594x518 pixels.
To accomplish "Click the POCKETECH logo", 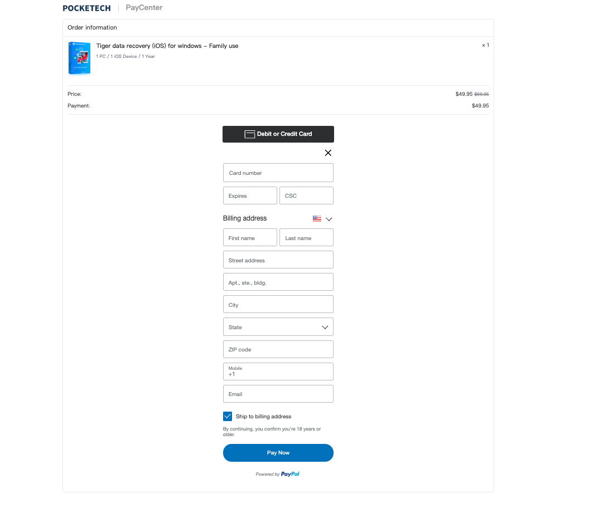I will click(x=86, y=8).
